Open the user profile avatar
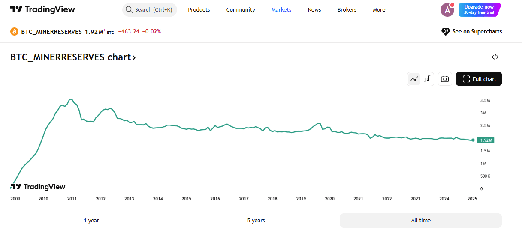The image size is (522, 239). click(447, 9)
